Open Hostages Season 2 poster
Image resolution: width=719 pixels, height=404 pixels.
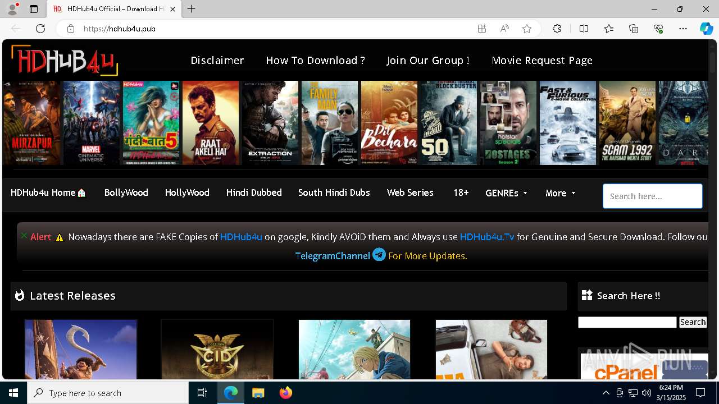click(x=508, y=123)
